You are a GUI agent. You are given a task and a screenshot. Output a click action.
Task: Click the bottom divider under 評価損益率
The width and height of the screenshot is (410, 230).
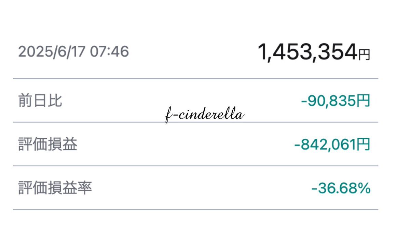[196, 210]
